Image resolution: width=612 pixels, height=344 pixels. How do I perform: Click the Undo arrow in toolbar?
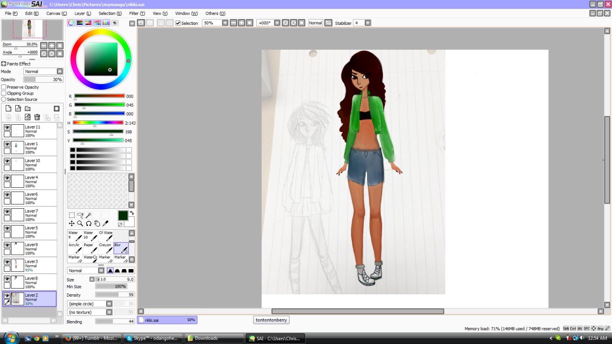[x=141, y=23]
